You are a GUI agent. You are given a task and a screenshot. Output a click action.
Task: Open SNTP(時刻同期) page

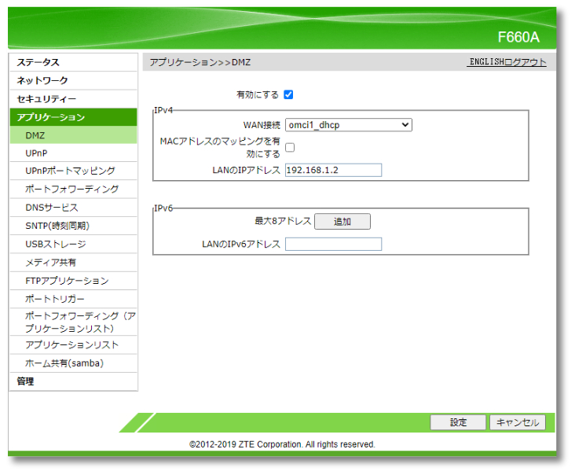tap(73, 226)
